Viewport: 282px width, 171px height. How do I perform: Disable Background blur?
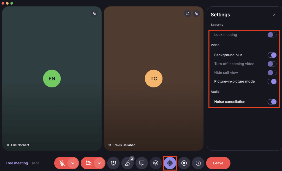pos(272,55)
